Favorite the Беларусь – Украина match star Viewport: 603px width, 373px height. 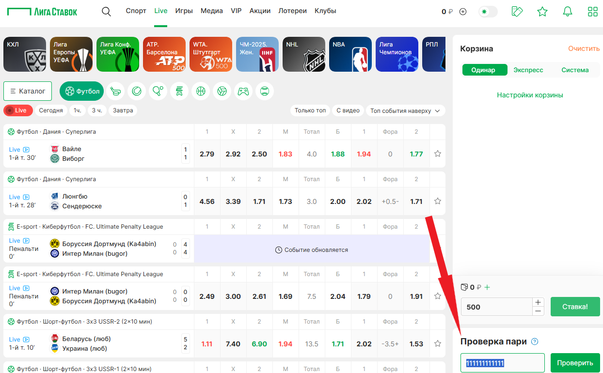click(438, 343)
